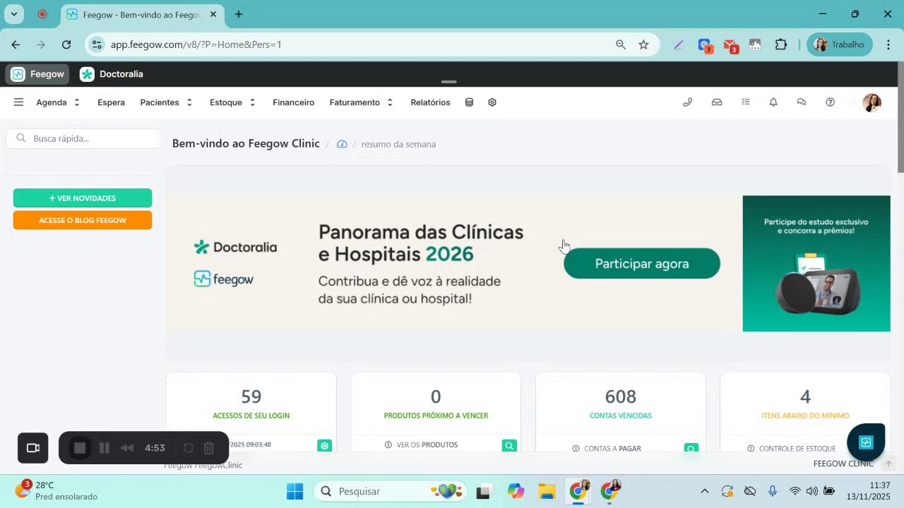The width and height of the screenshot is (904, 508).
Task: Open Copilot from the taskbar
Action: pyautogui.click(x=516, y=491)
